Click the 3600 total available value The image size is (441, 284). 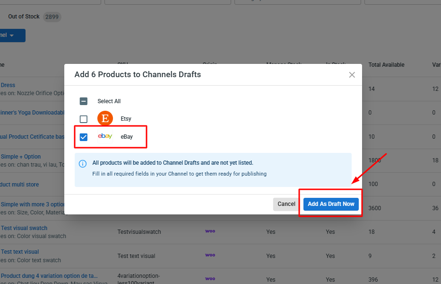point(375,208)
